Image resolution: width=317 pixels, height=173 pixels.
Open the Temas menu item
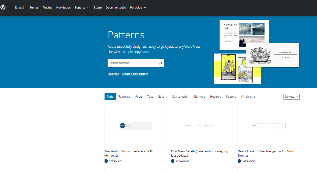pos(34,8)
